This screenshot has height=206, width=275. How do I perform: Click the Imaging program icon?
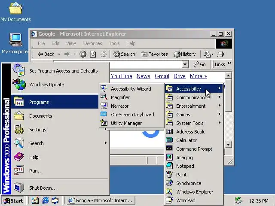[169, 158]
